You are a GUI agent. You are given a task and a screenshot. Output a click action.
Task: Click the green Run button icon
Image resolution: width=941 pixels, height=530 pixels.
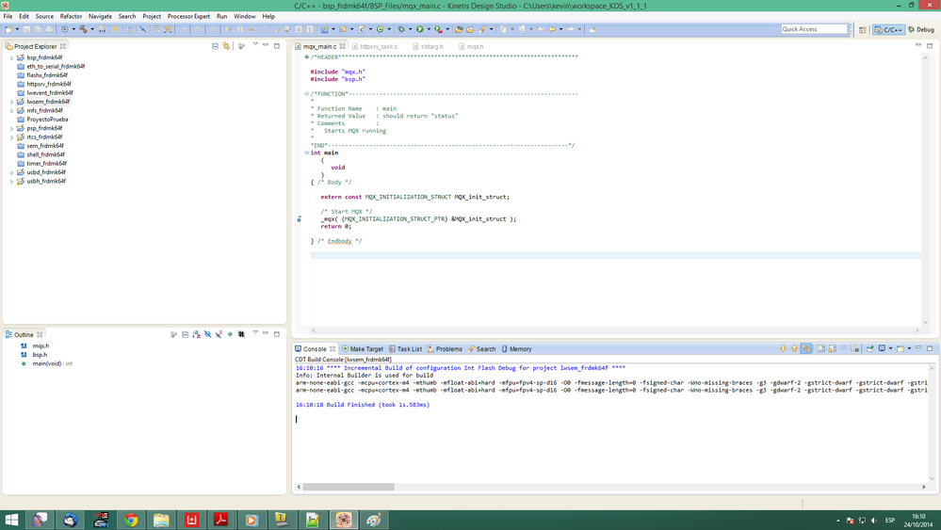click(420, 29)
